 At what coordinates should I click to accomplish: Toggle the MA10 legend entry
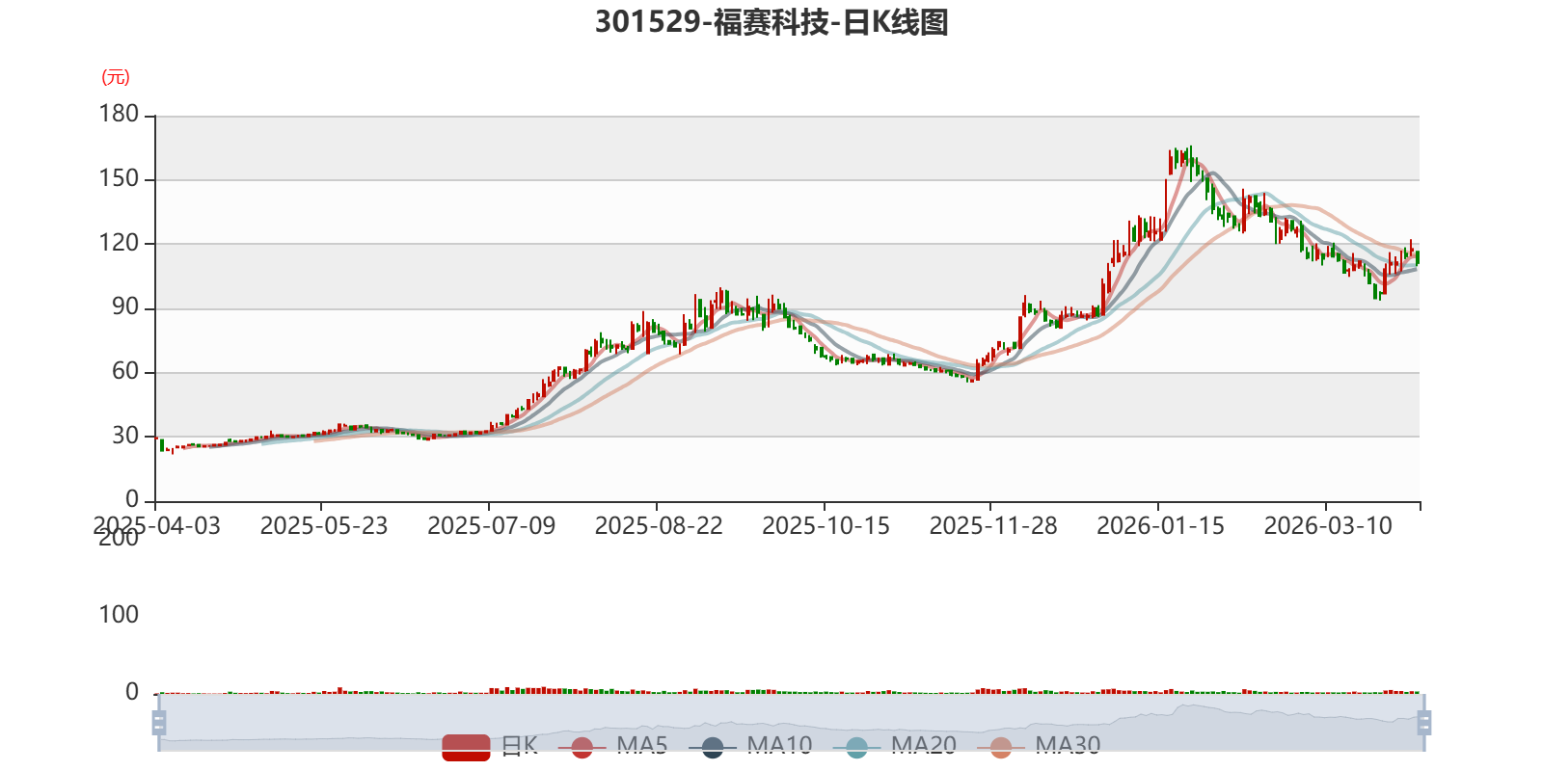(750, 747)
